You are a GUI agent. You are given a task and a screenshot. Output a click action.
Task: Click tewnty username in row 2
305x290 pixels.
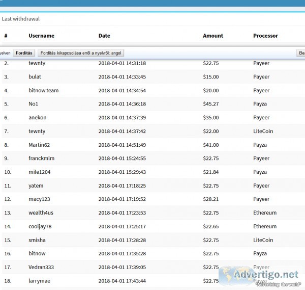click(37, 63)
